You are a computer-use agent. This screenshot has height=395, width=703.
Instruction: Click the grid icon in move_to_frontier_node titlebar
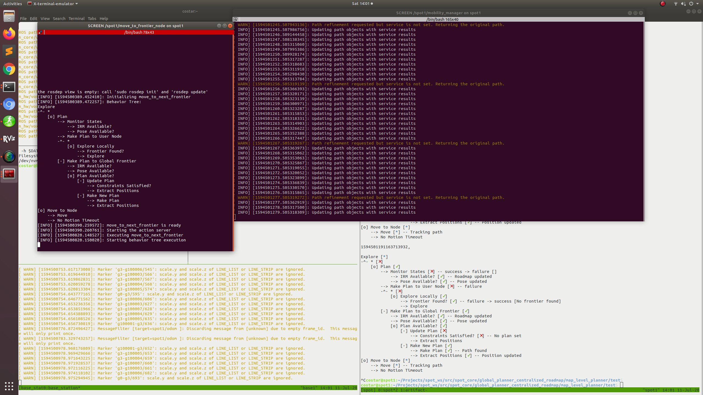point(40,32)
